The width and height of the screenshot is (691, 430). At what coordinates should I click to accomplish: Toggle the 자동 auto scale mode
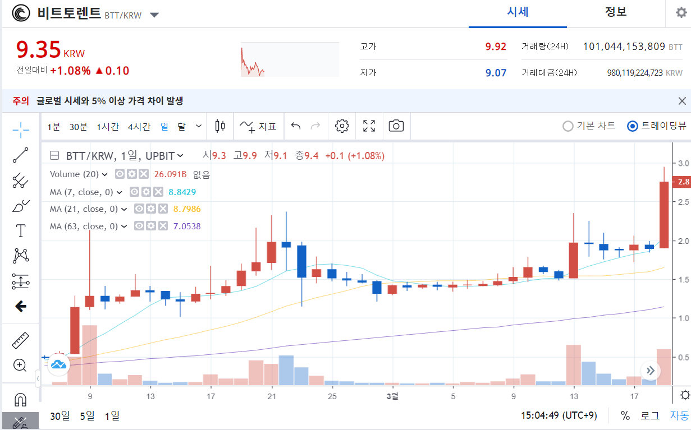pyautogui.click(x=679, y=416)
